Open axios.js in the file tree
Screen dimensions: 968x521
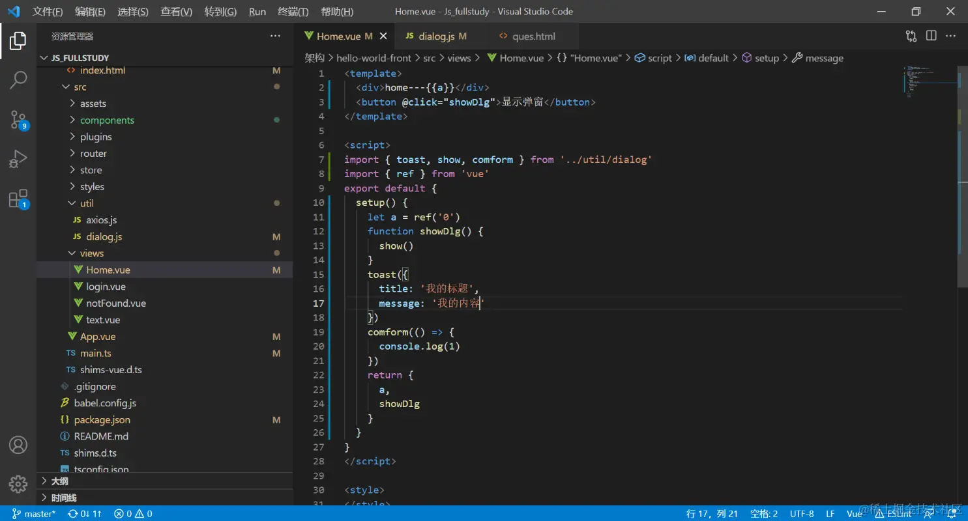[x=101, y=220]
